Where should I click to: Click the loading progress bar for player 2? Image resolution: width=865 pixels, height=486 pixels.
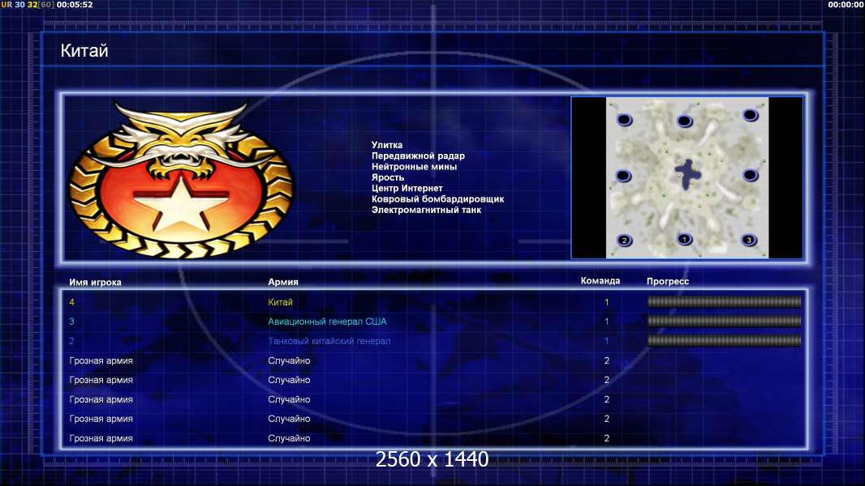pyautogui.click(x=724, y=341)
